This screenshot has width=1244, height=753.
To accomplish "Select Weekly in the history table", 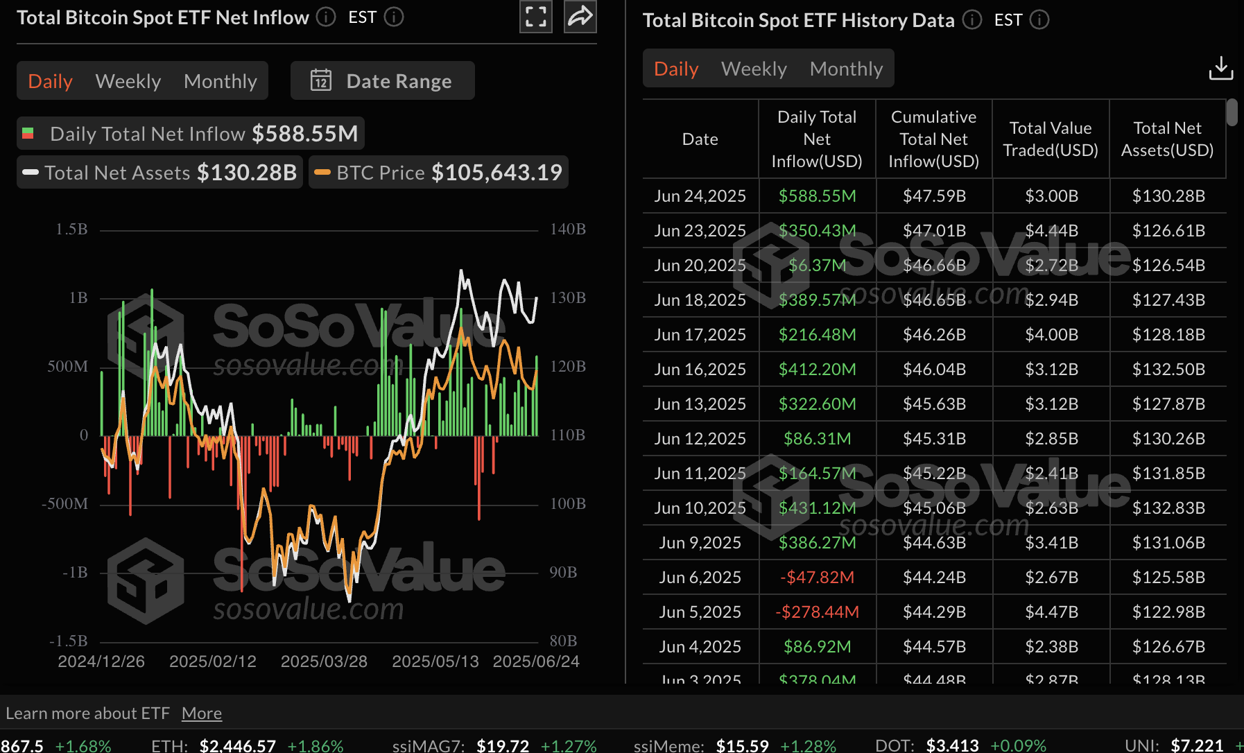I will 754,69.
